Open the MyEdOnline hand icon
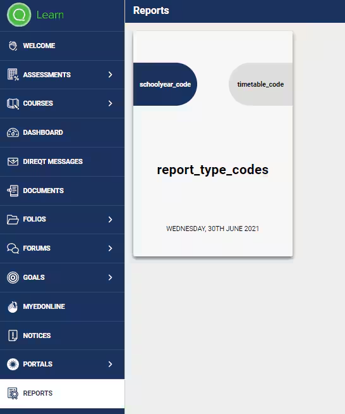345x414 pixels. (13, 306)
